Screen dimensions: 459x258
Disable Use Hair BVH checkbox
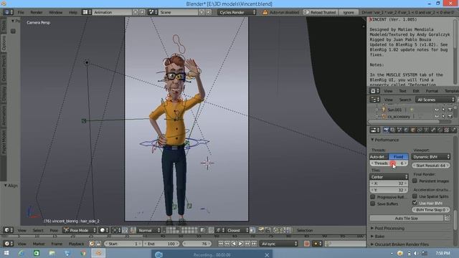pos(415,203)
